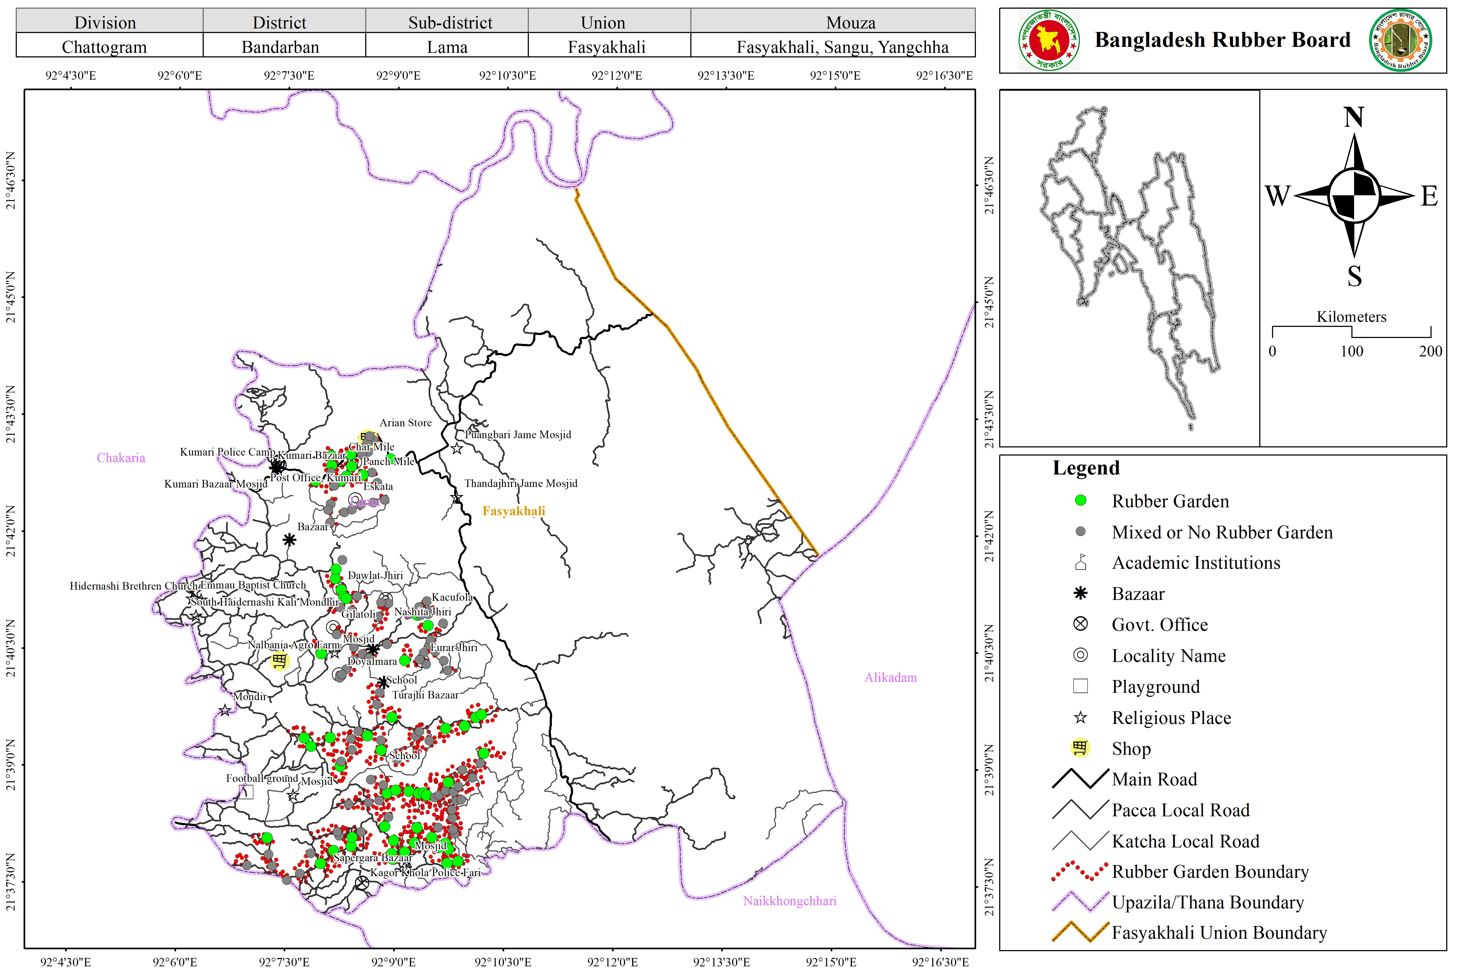The height and width of the screenshot is (975, 1463).
Task: Click the orange Fasyakhali map label
Action: [x=514, y=511]
